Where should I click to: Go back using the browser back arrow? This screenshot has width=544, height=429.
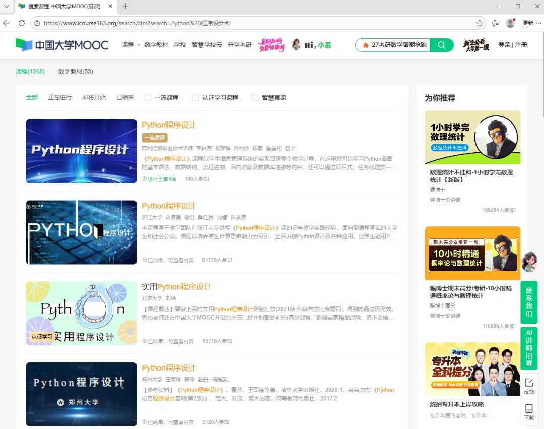point(6,23)
